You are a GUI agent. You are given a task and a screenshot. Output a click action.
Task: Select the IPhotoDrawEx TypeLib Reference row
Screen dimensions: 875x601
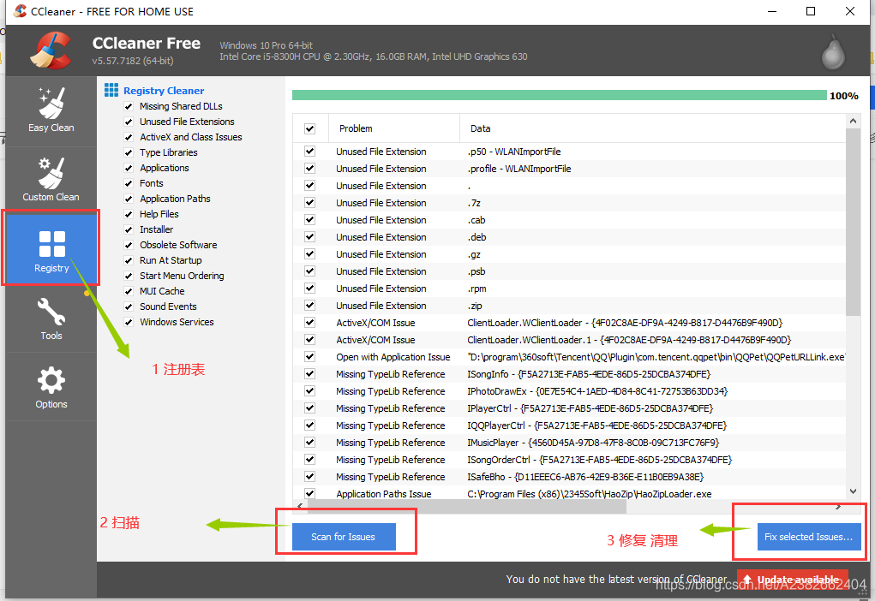(569, 390)
